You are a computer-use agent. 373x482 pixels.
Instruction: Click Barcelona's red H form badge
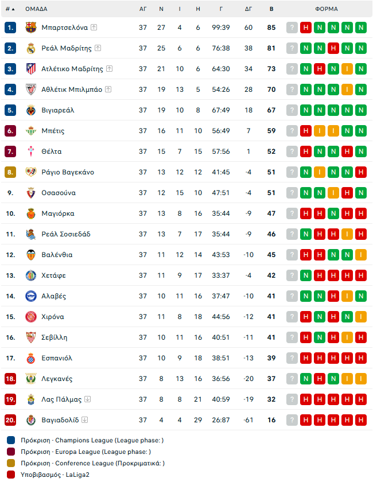click(306, 28)
